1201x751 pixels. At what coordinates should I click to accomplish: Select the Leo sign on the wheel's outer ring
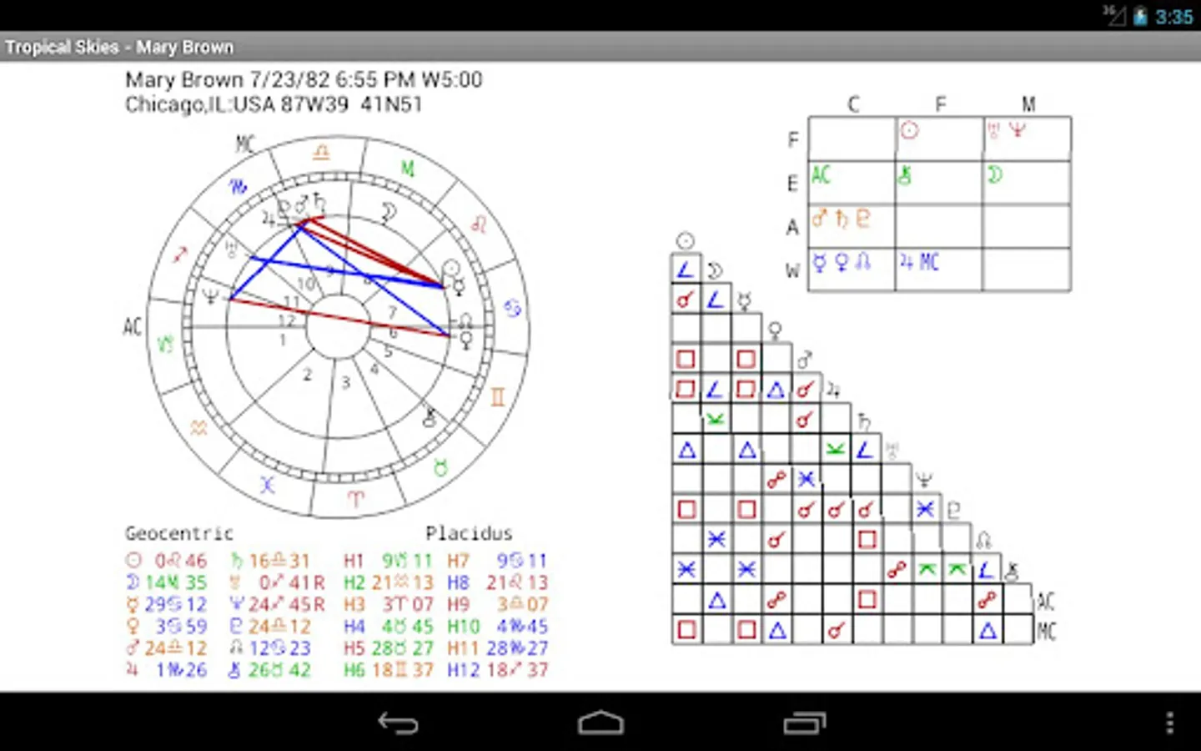(479, 224)
